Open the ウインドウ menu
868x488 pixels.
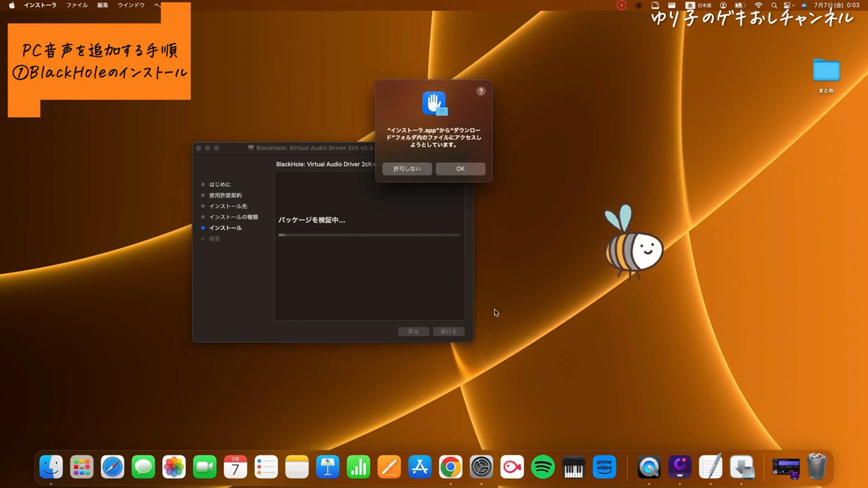point(131,5)
